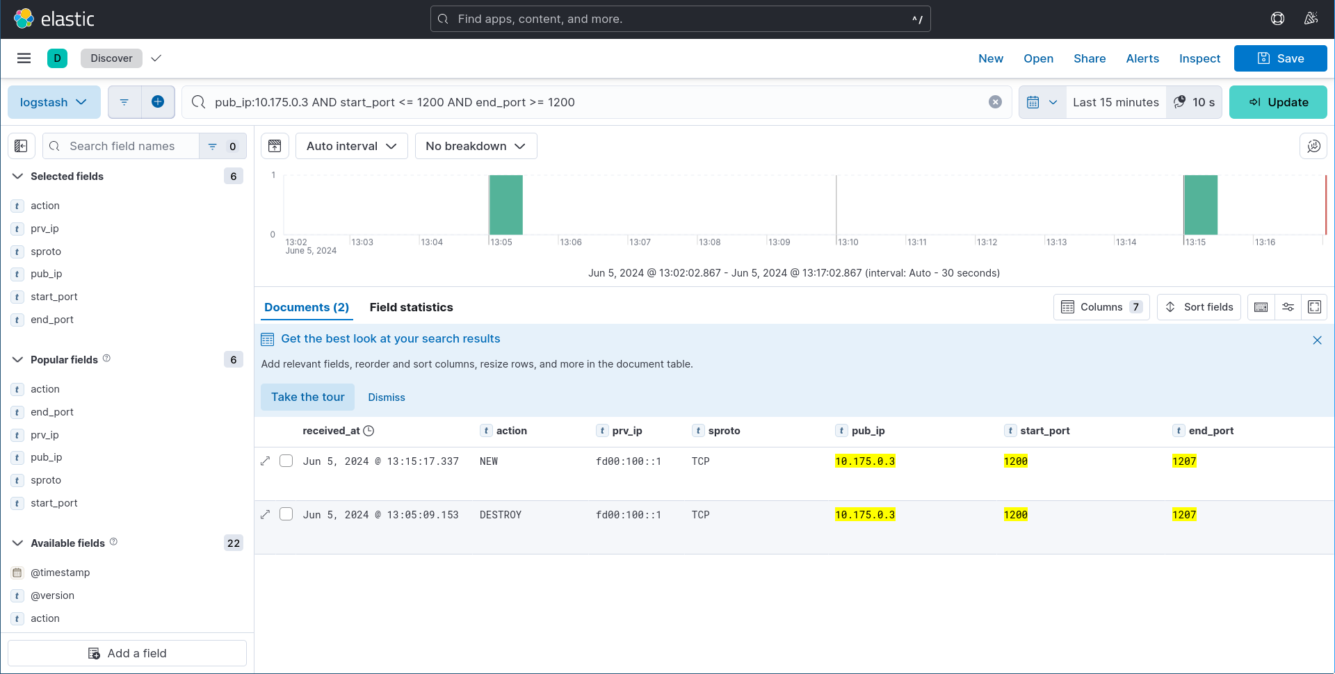The width and height of the screenshot is (1335, 674).
Task: Enter full screen table view
Action: 1314,307
